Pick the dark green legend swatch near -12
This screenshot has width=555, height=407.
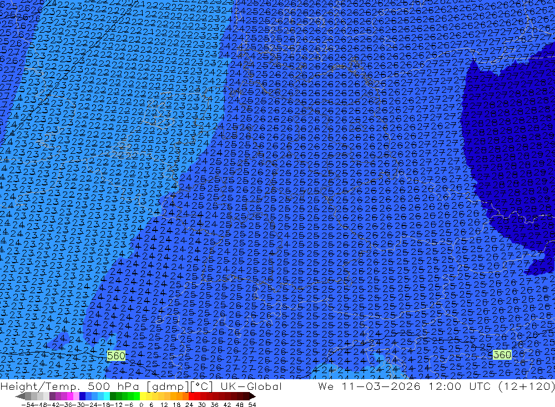(x=113, y=396)
